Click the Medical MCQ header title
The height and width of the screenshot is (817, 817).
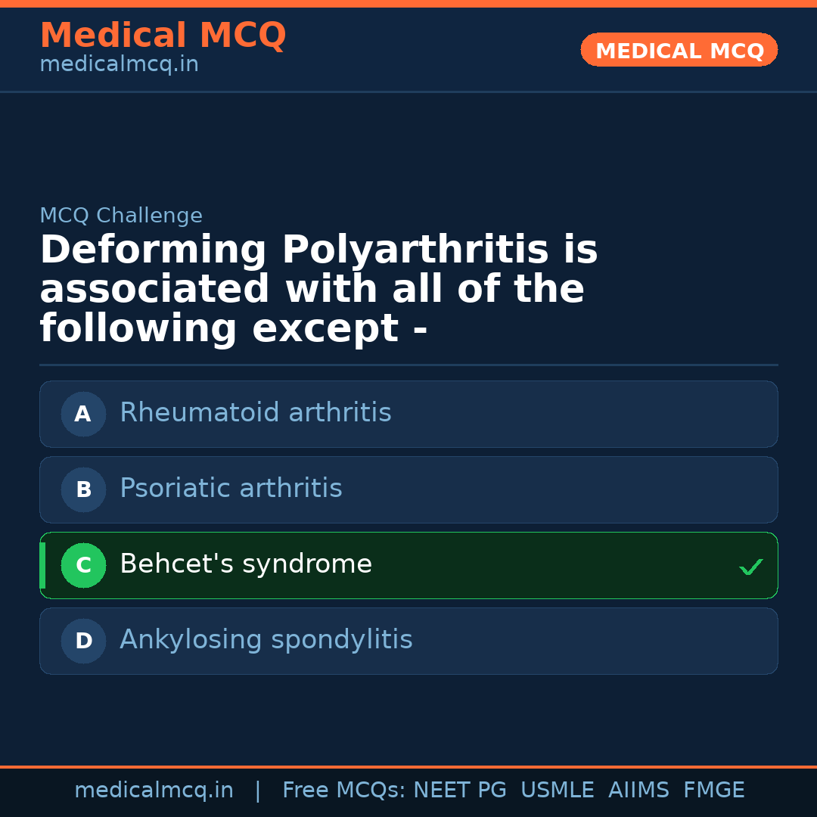(x=163, y=35)
